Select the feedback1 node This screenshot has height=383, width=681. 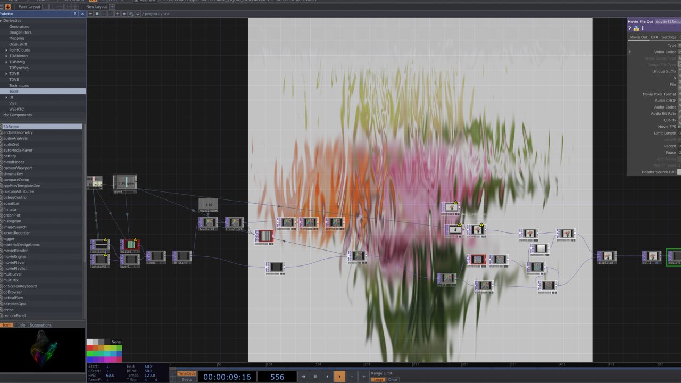[x=208, y=223]
